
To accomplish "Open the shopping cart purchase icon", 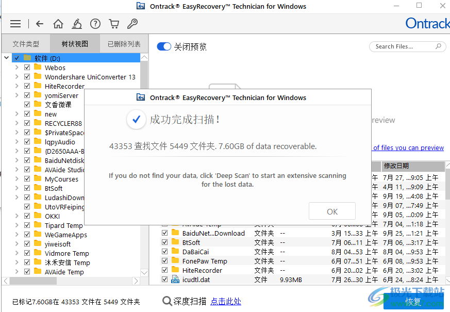I will 114,24.
